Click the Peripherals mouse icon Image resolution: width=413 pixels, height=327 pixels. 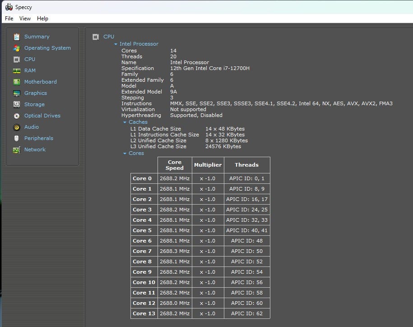pyautogui.click(x=17, y=138)
